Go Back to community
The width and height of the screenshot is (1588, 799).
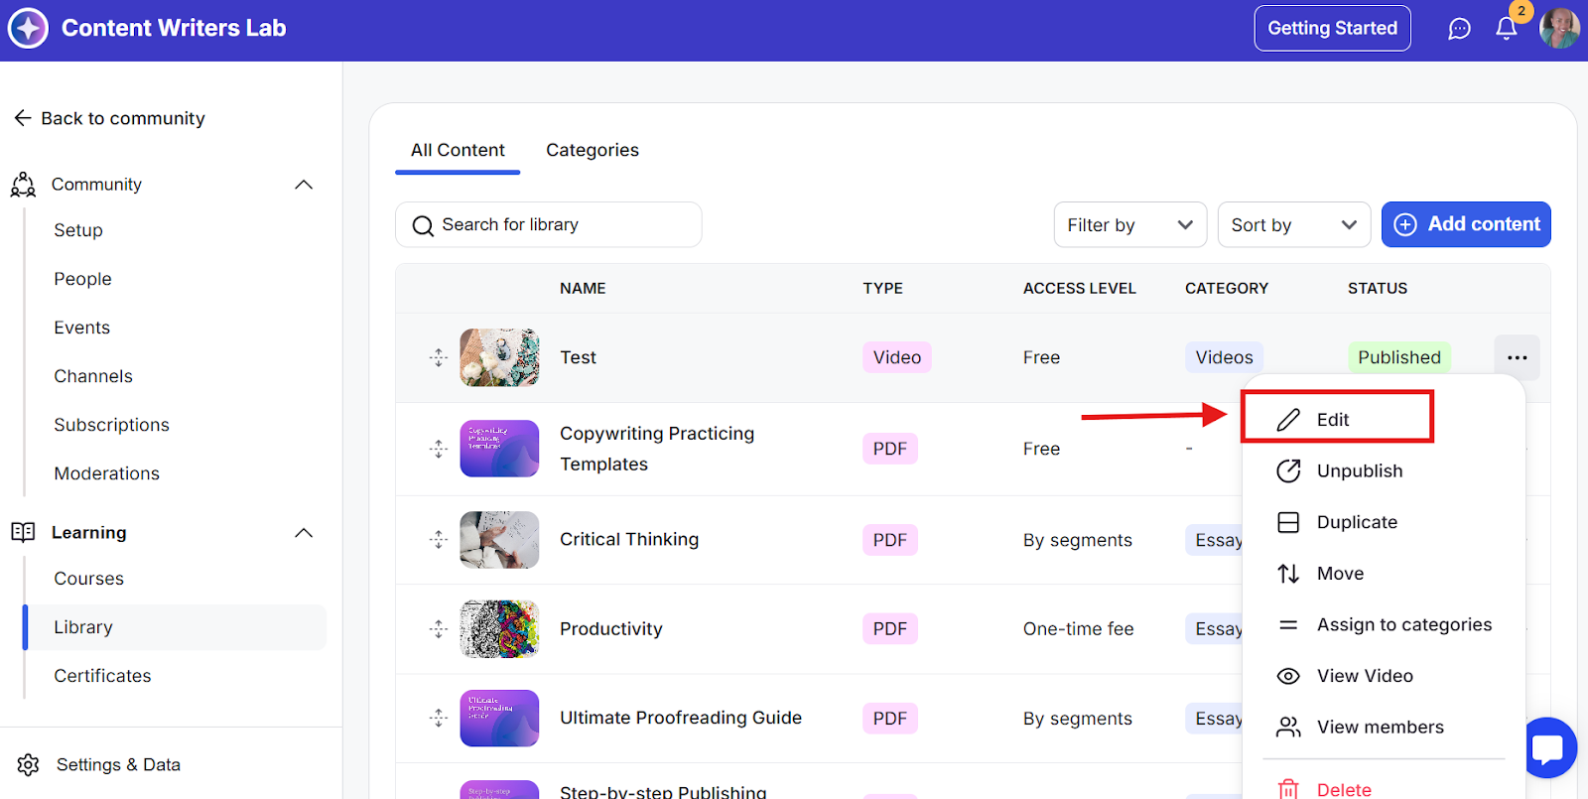pyautogui.click(x=109, y=118)
